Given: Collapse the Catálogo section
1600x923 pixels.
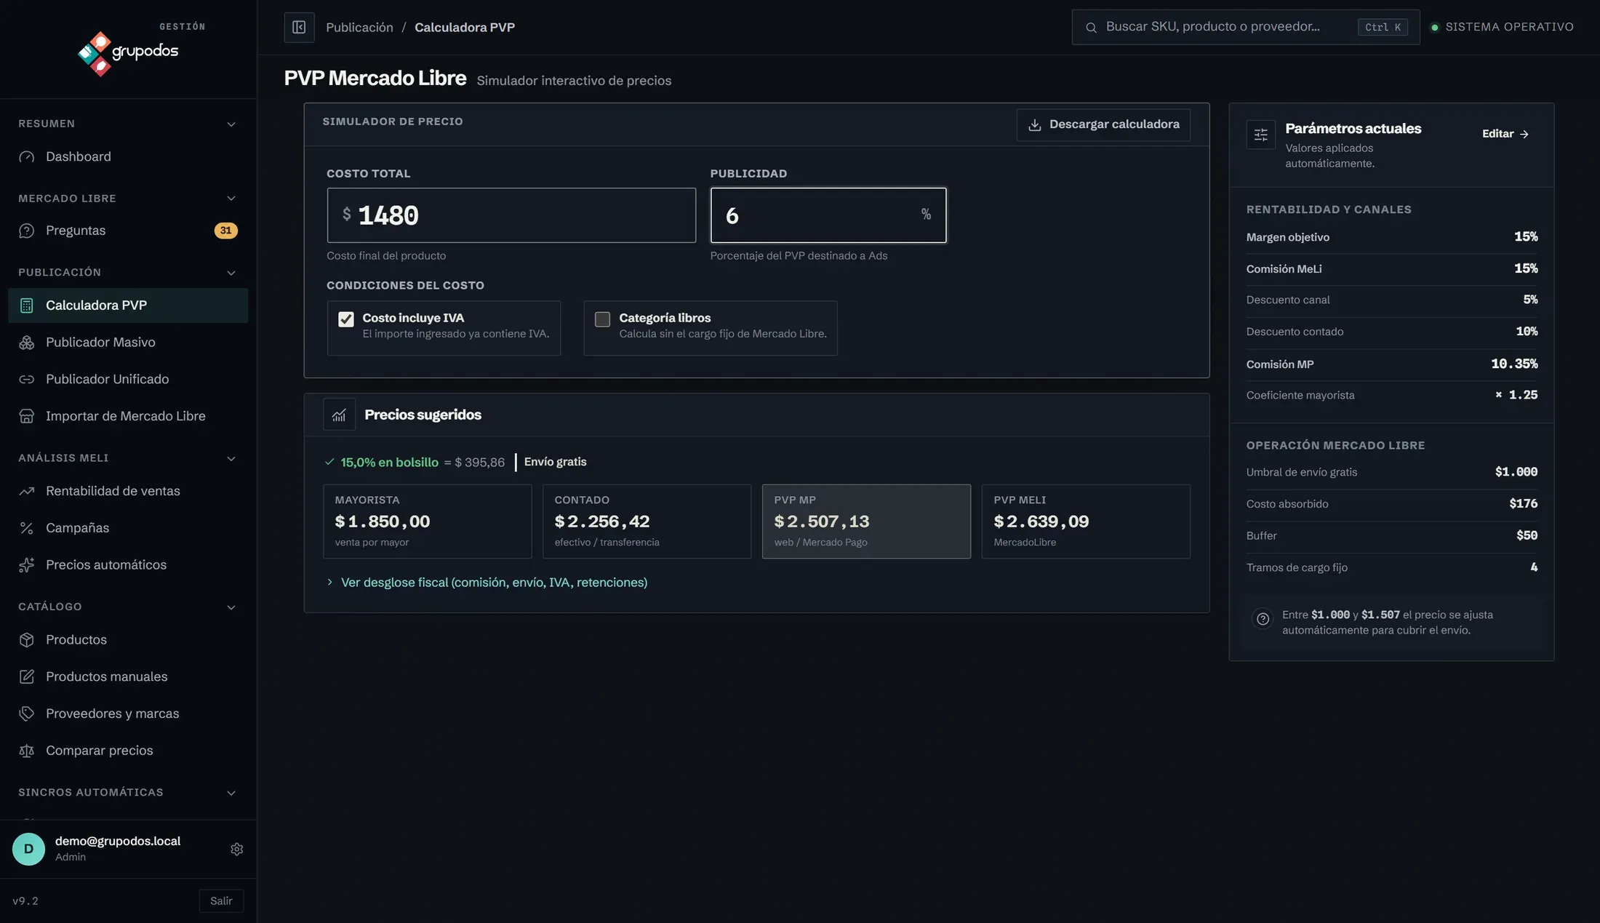Looking at the screenshot, I should (231, 607).
